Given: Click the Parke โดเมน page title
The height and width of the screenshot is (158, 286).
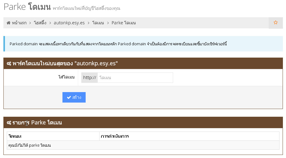Looking at the screenshot, I should point(27,7).
